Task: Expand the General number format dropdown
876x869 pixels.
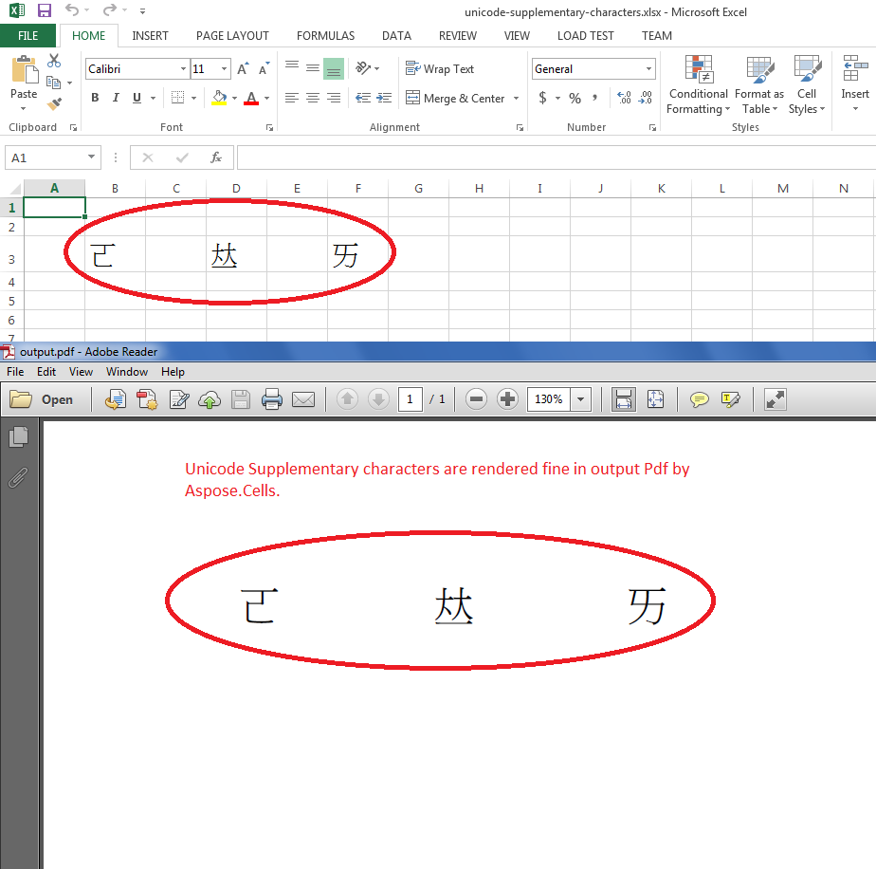Action: click(648, 69)
